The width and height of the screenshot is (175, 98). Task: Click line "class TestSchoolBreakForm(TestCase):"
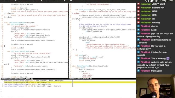tap(19, 22)
